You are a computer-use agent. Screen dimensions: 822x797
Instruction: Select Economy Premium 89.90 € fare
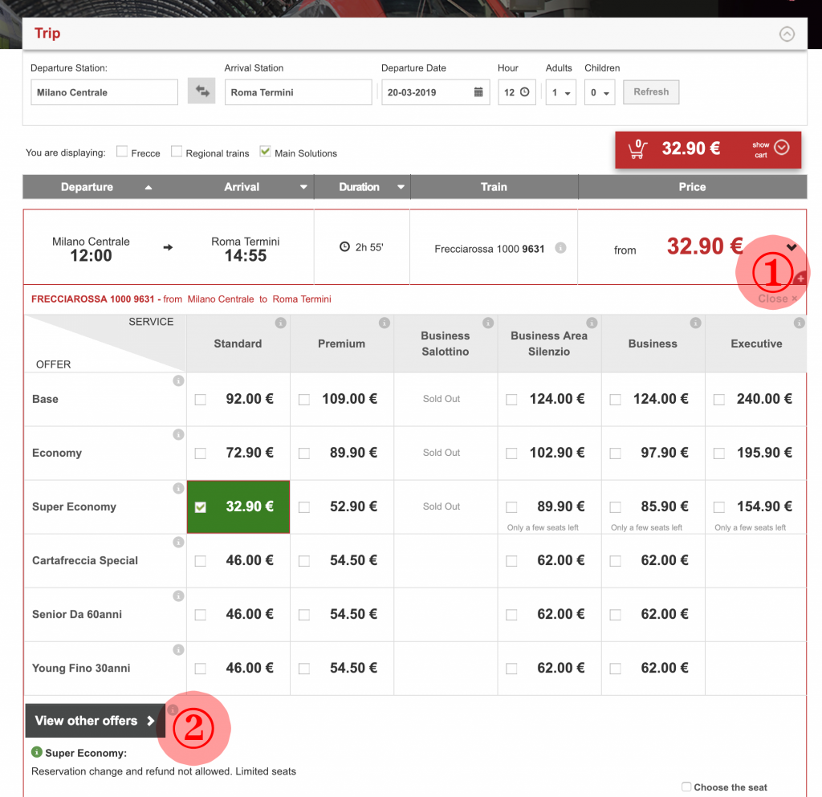pos(304,453)
